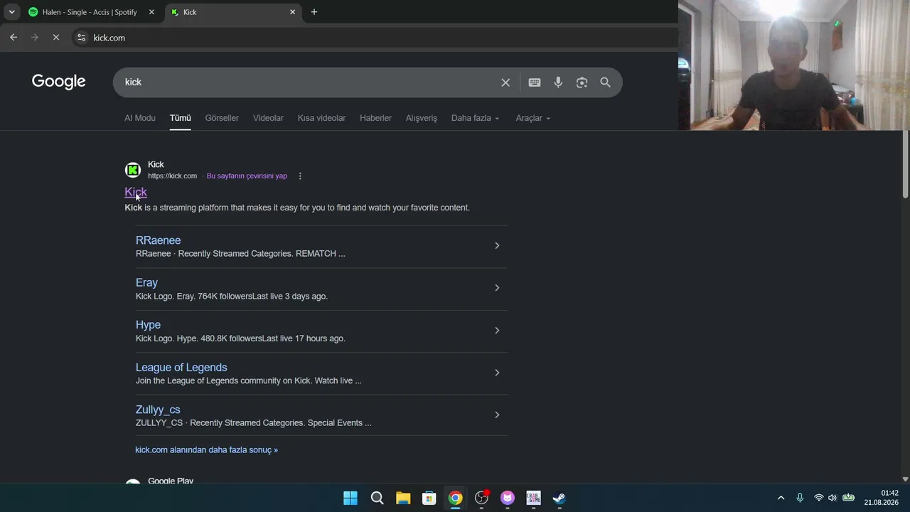Expand the RRaenee row chevron
Viewport: 910px width, 512px height.
[497, 246]
